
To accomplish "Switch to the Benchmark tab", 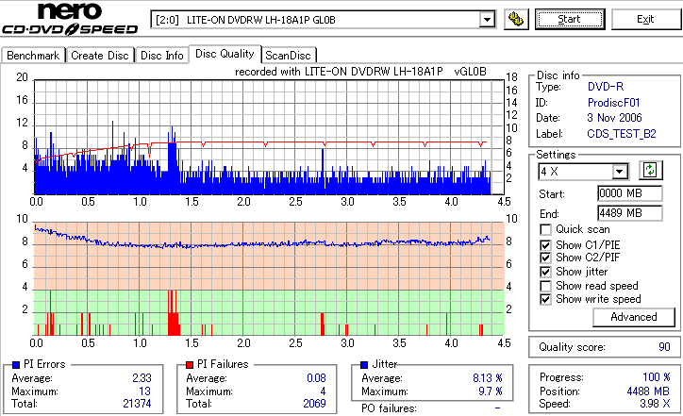I will [33, 56].
